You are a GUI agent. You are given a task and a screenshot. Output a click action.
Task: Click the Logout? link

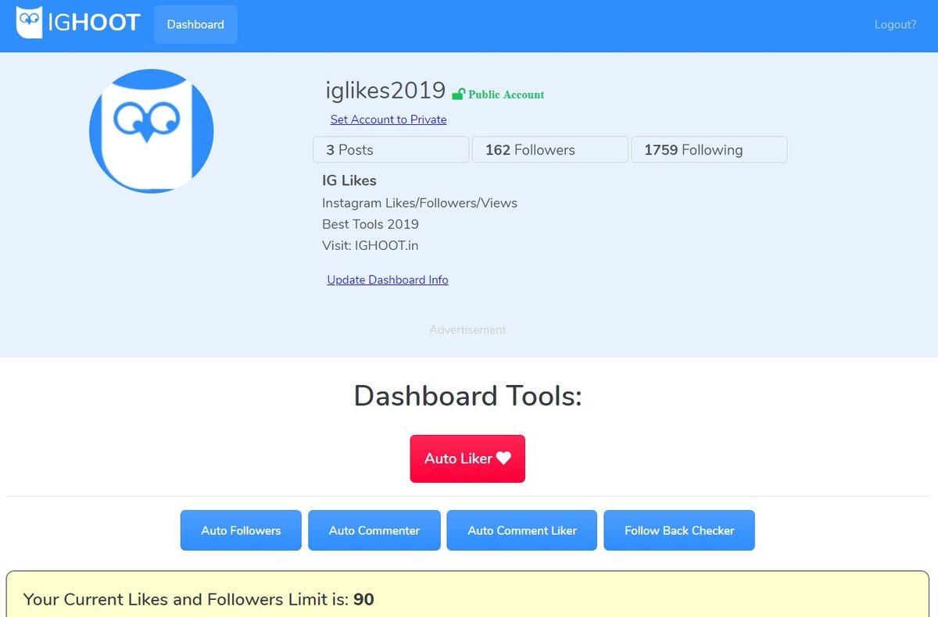pyautogui.click(x=895, y=24)
